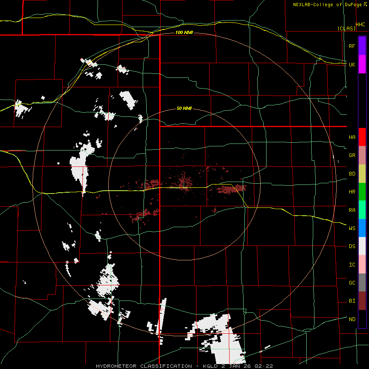Click the BD legend label

click(x=352, y=174)
